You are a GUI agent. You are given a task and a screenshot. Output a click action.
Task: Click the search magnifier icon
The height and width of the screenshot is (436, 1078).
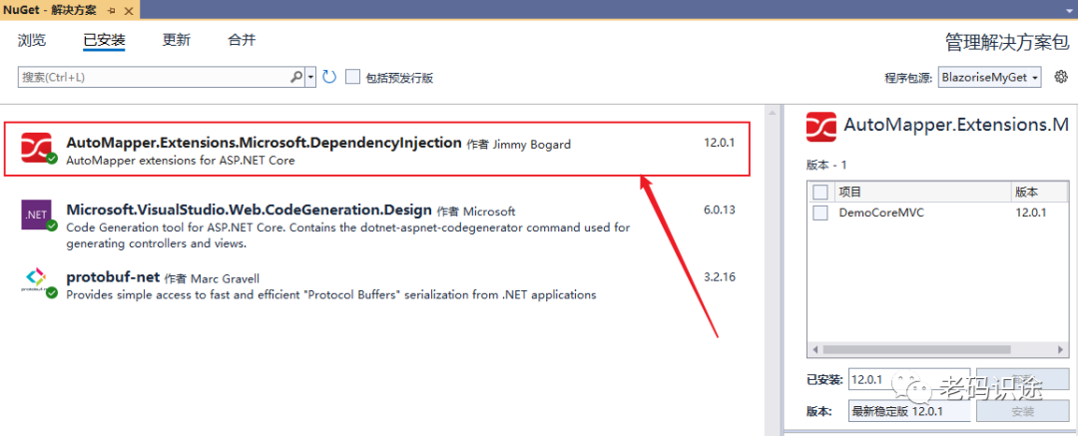(x=296, y=77)
